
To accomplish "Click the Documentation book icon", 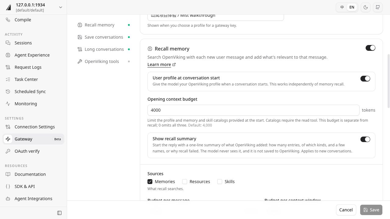I will pyautogui.click(x=8, y=174).
